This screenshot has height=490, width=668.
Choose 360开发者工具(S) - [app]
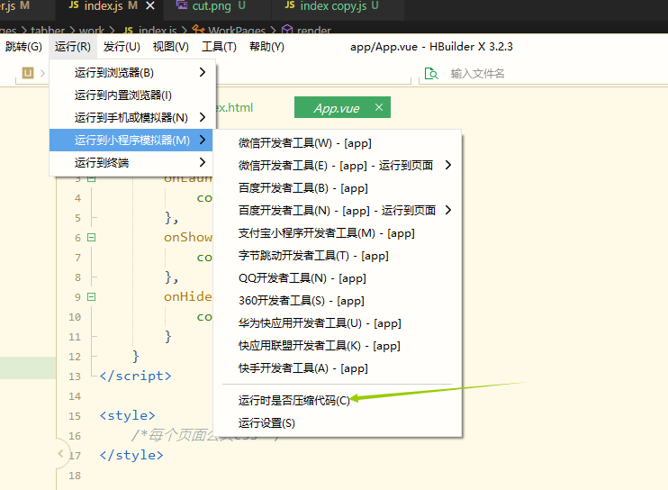(337, 301)
